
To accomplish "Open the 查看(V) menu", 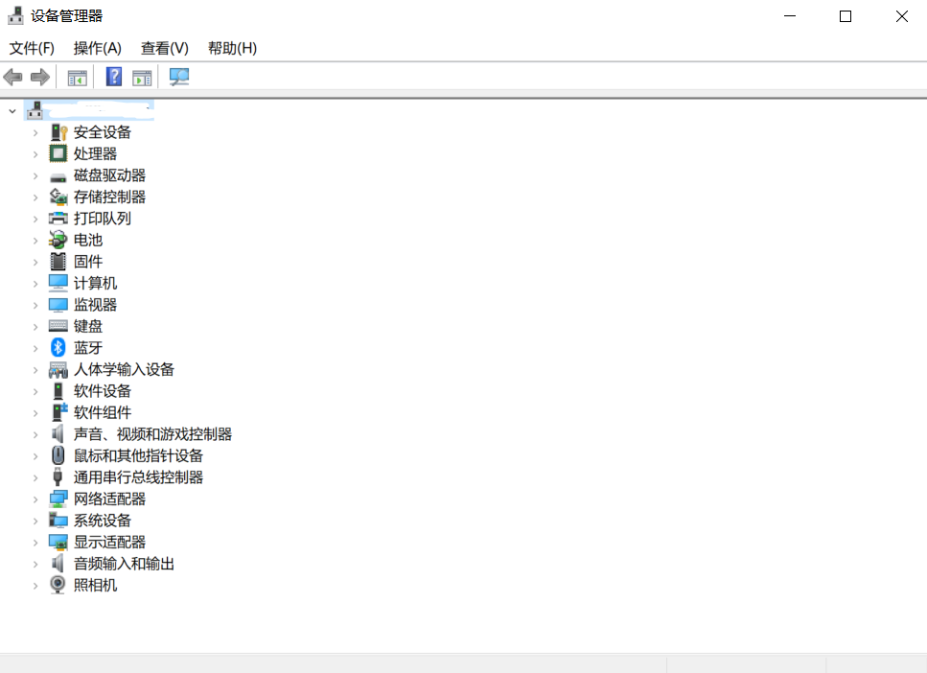I will click(x=164, y=48).
